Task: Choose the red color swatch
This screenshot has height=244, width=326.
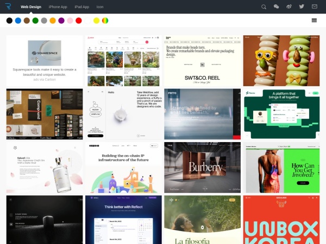Action: click(79, 21)
